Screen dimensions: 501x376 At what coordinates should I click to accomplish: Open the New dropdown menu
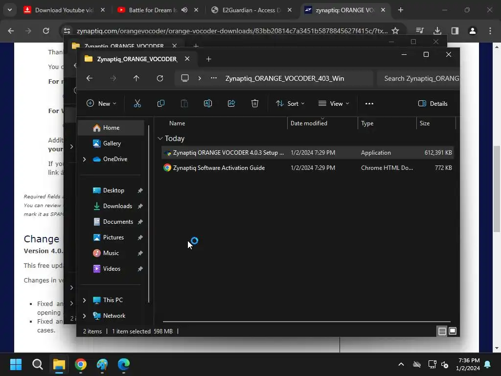pyautogui.click(x=101, y=104)
